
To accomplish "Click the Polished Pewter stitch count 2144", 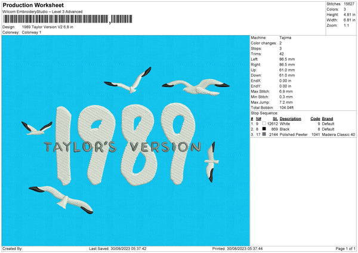I will 273,134.
